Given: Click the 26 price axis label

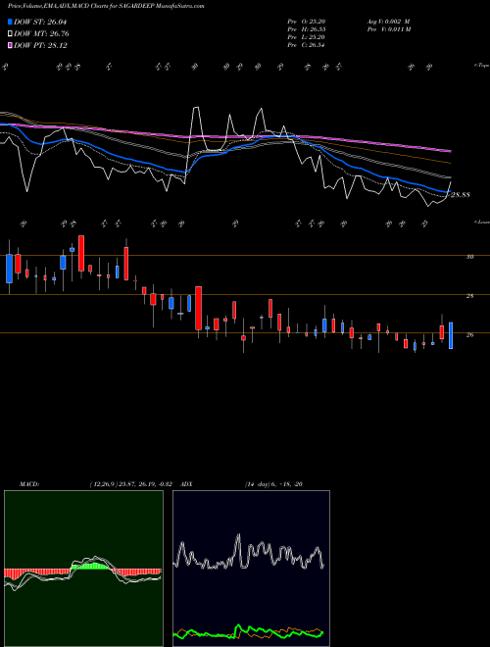Looking at the screenshot, I should (469, 334).
